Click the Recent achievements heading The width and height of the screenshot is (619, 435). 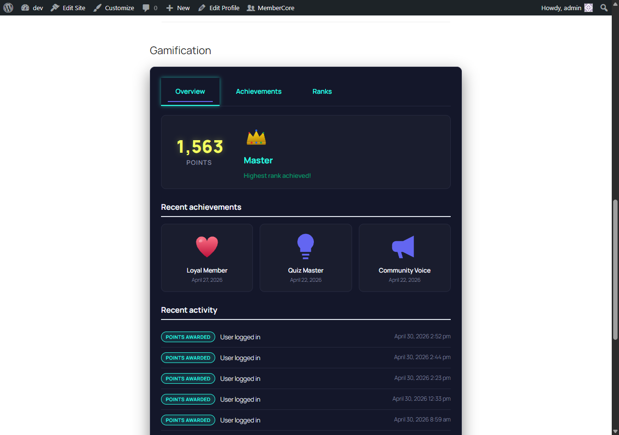click(x=201, y=207)
